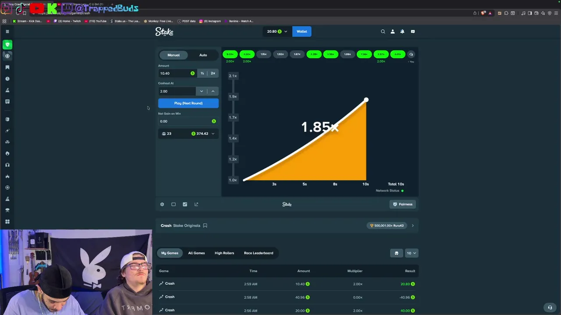Open game settings gear icon
The image size is (561, 315).
pos(162,204)
